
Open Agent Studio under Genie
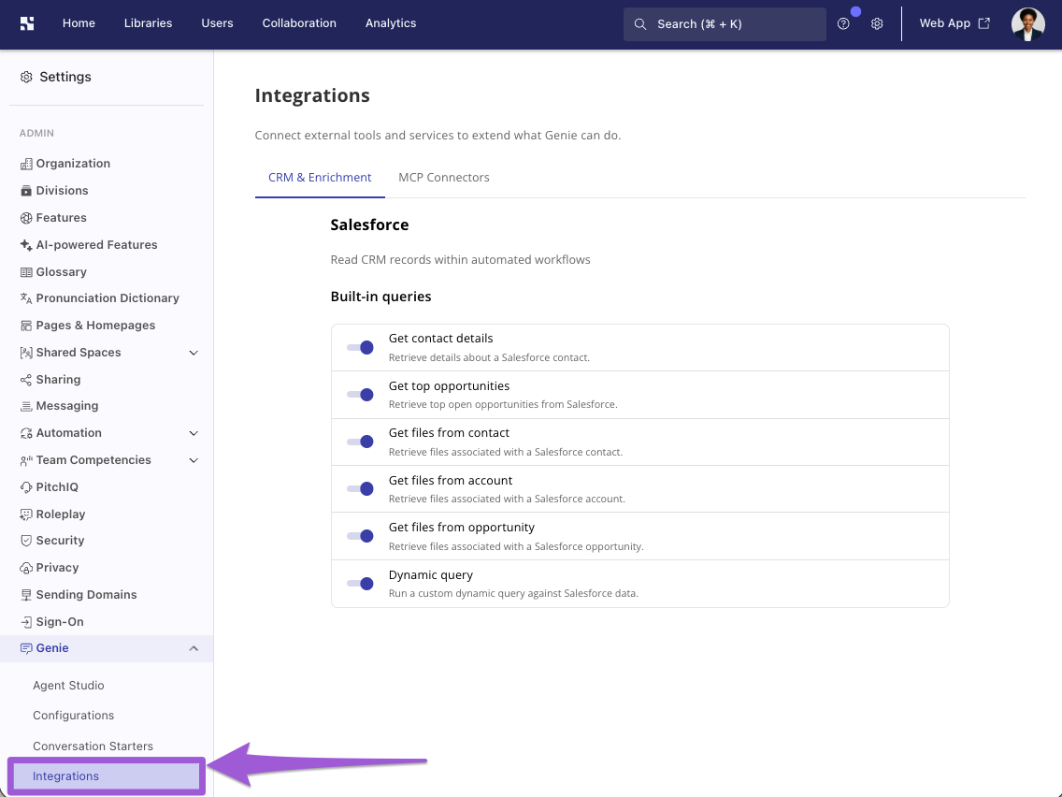(x=68, y=685)
